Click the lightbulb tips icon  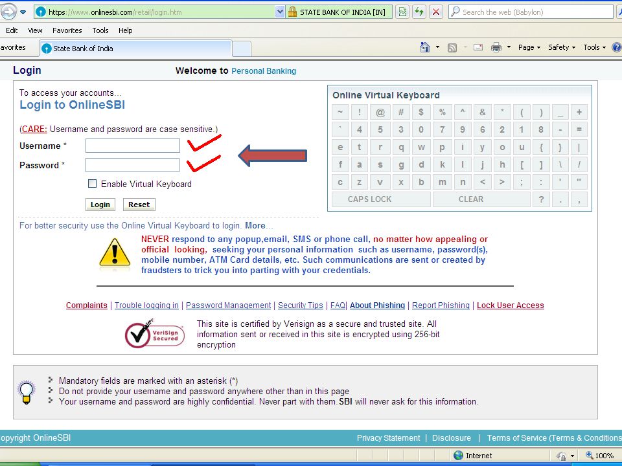click(27, 392)
